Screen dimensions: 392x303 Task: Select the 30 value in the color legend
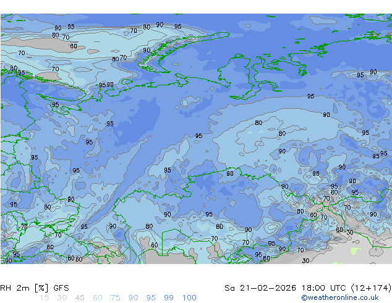point(62,298)
